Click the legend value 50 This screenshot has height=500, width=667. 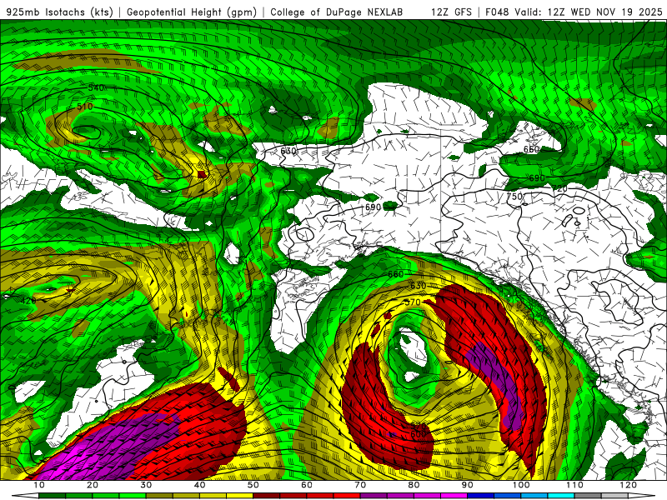point(253,485)
